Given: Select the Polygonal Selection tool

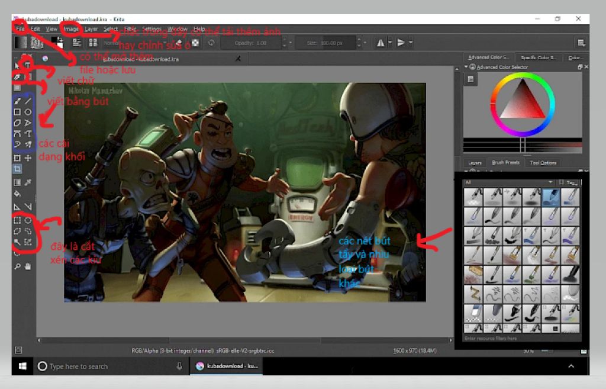Looking at the screenshot, I should click(17, 232).
